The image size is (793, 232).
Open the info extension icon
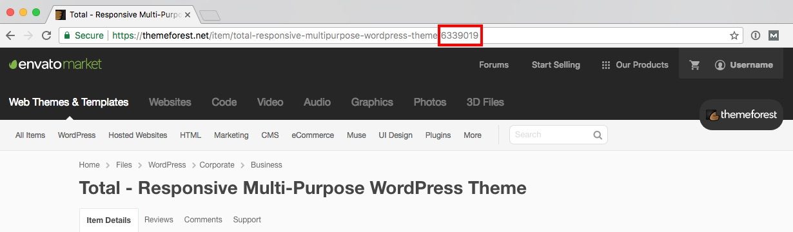click(x=756, y=36)
